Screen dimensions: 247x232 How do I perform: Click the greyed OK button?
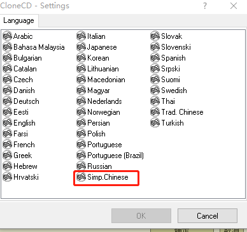click(141, 216)
